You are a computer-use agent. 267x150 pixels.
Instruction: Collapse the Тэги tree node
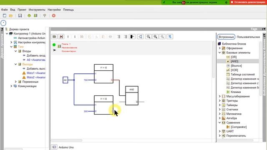coord(11,47)
